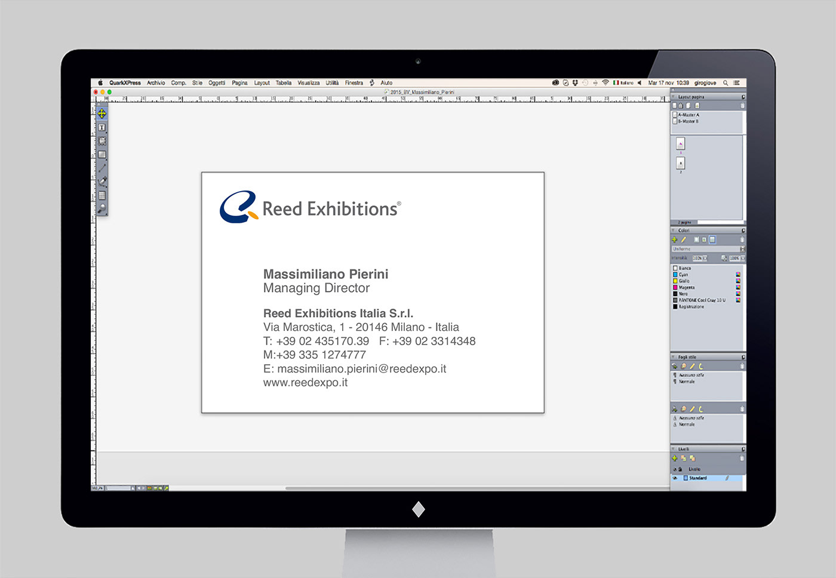The width and height of the screenshot is (836, 578).
Task: Open the Archivio menu
Action: click(x=156, y=83)
